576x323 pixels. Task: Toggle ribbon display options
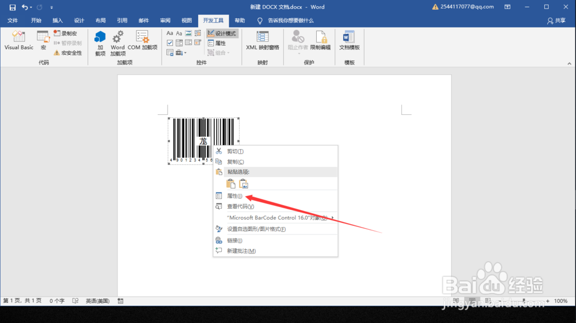coord(507,7)
